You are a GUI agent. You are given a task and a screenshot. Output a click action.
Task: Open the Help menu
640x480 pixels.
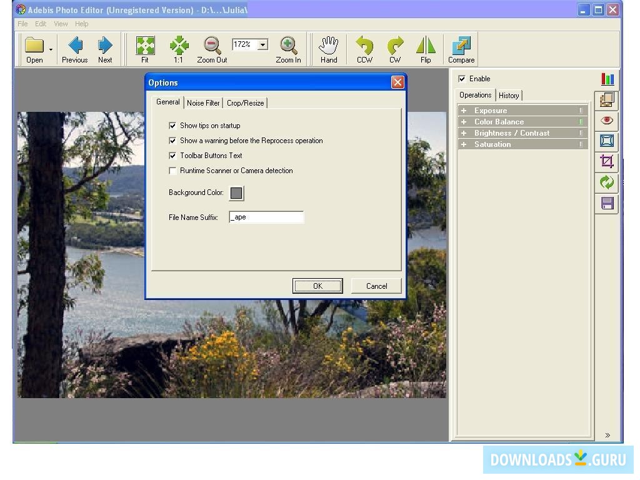pos(82,24)
